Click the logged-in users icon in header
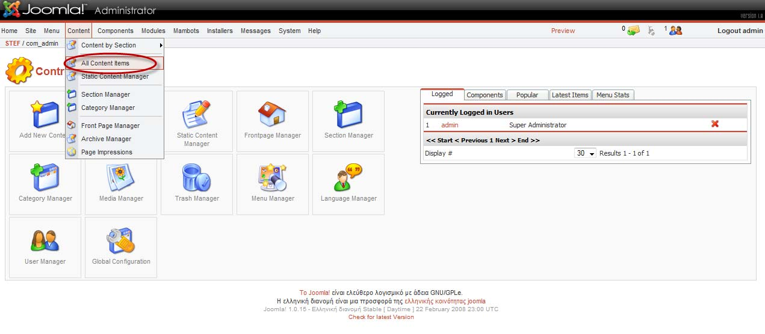Screen dimensions: 765x334 tap(676, 31)
